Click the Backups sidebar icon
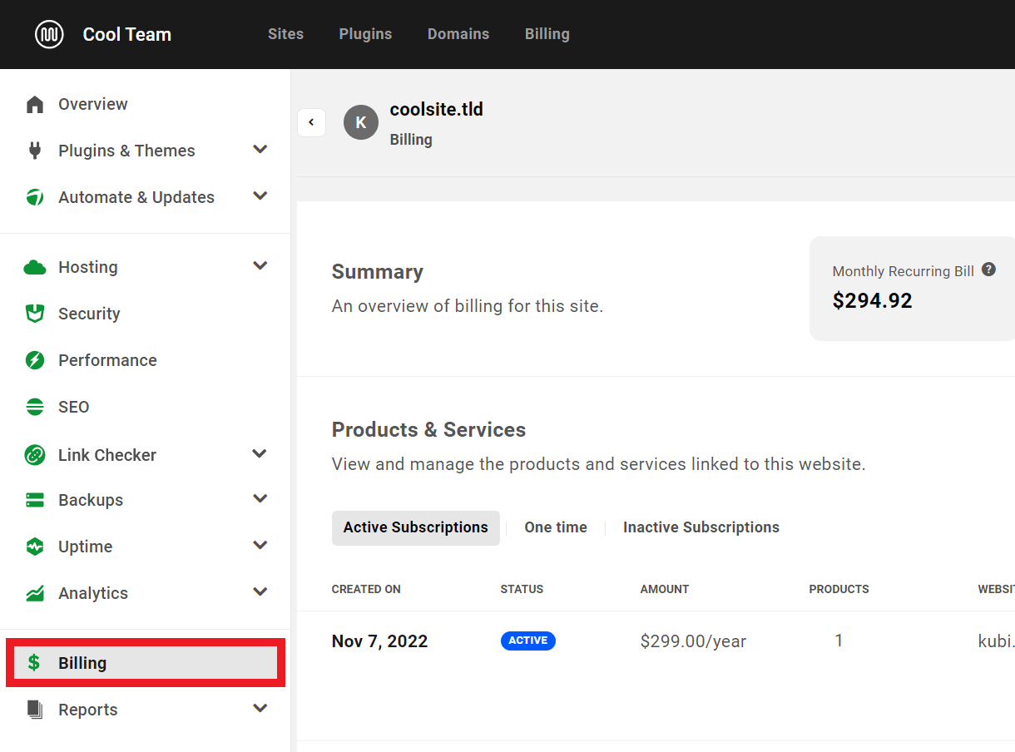The image size is (1015, 752). tap(34, 500)
